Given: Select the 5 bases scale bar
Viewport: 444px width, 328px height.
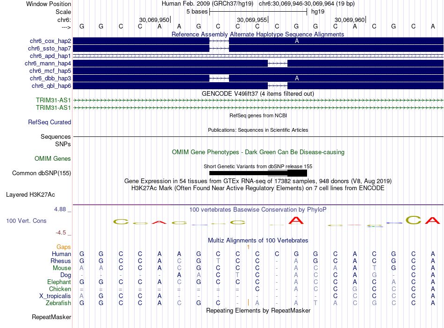Looking at the screenshot, I should click(258, 12).
